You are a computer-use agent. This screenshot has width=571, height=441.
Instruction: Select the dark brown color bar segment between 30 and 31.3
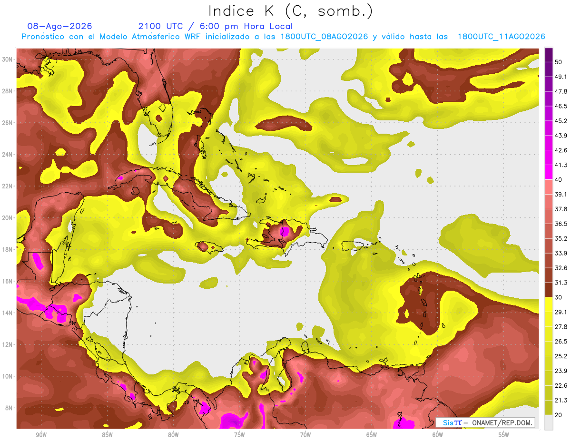click(549, 290)
